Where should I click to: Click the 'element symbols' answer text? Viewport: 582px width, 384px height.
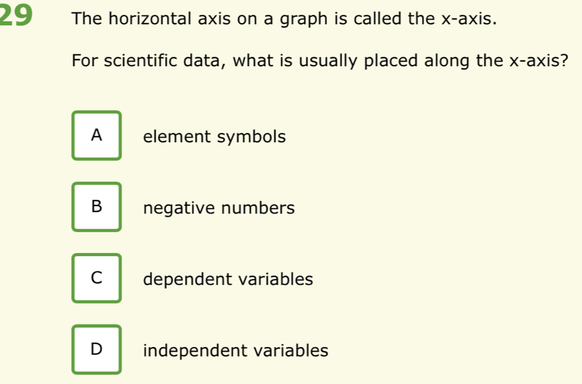[x=214, y=137]
